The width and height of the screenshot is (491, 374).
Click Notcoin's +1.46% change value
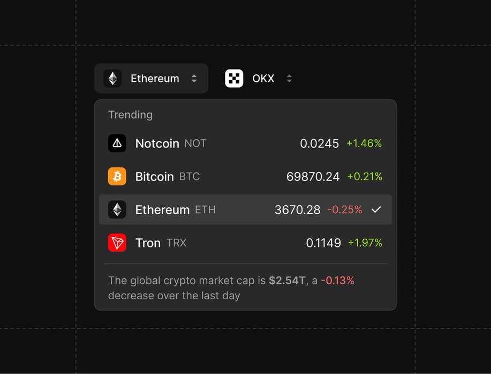point(364,143)
